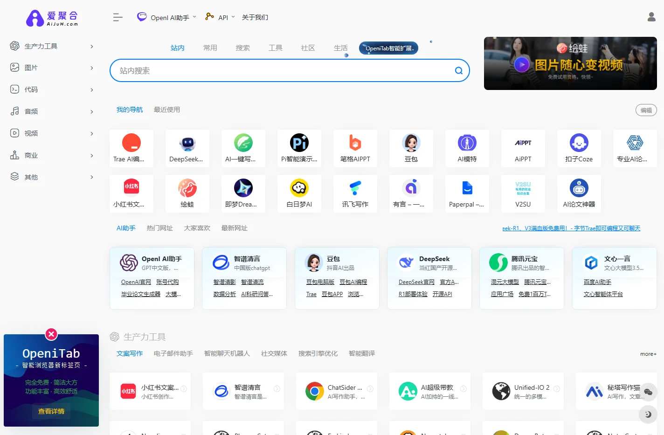
Task: Toggle the sidebar collapse menu icon
Action: coord(118,17)
